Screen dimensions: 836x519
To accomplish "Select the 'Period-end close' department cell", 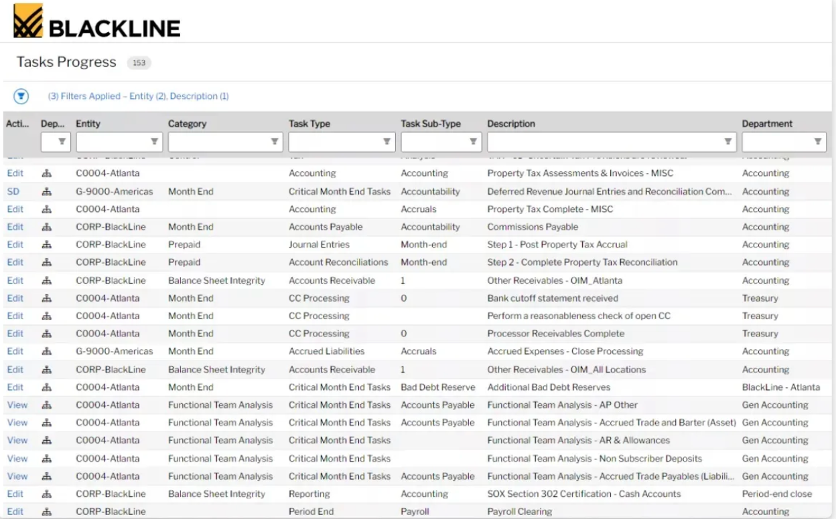I will click(777, 494).
